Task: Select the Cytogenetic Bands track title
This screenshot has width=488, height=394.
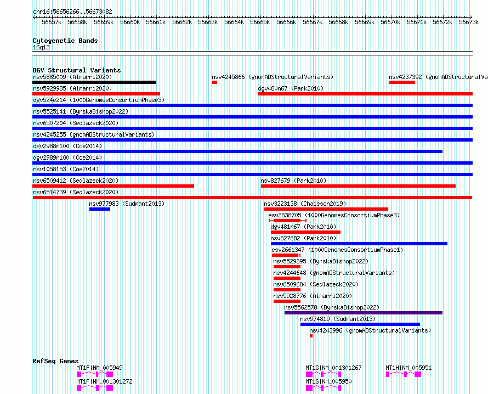Action: coord(65,41)
